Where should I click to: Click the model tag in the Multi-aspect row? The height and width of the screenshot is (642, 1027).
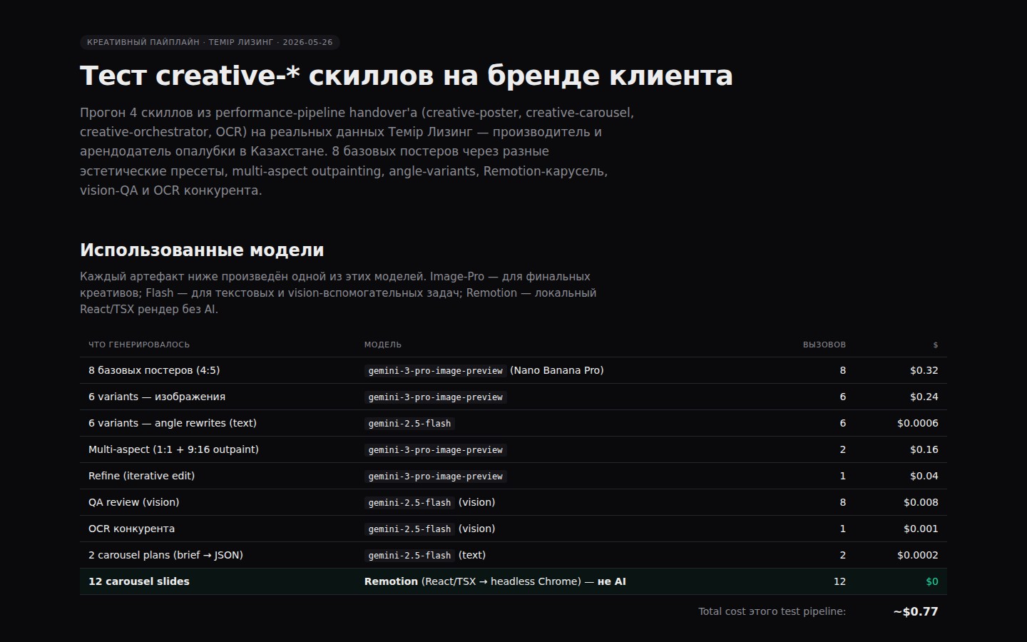tap(435, 449)
